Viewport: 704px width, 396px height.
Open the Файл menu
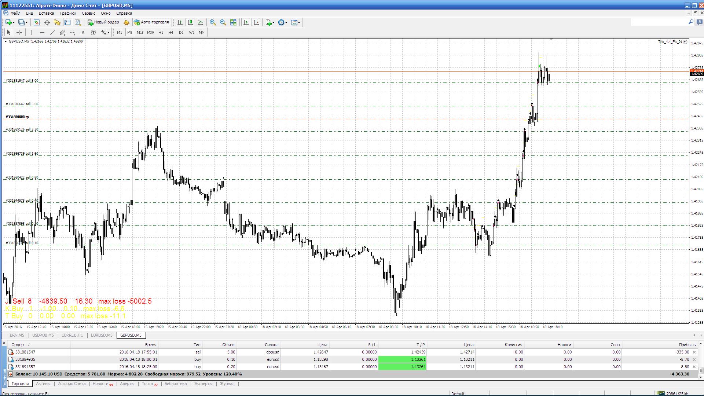pyautogui.click(x=15, y=13)
